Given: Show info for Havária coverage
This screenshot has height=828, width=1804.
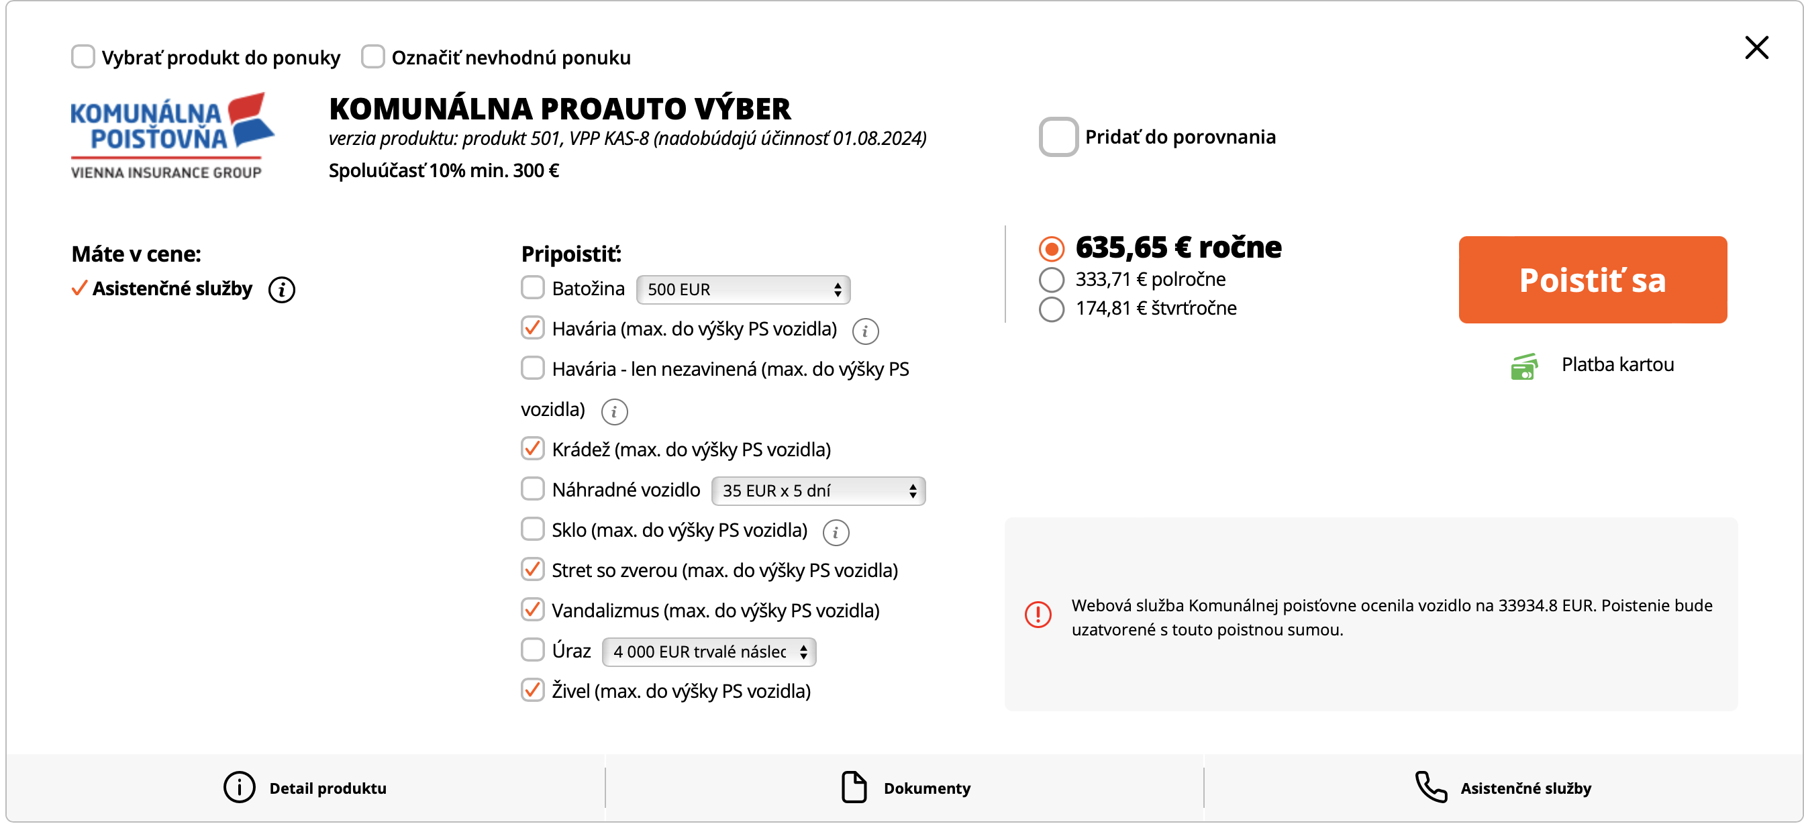Looking at the screenshot, I should pyautogui.click(x=865, y=331).
